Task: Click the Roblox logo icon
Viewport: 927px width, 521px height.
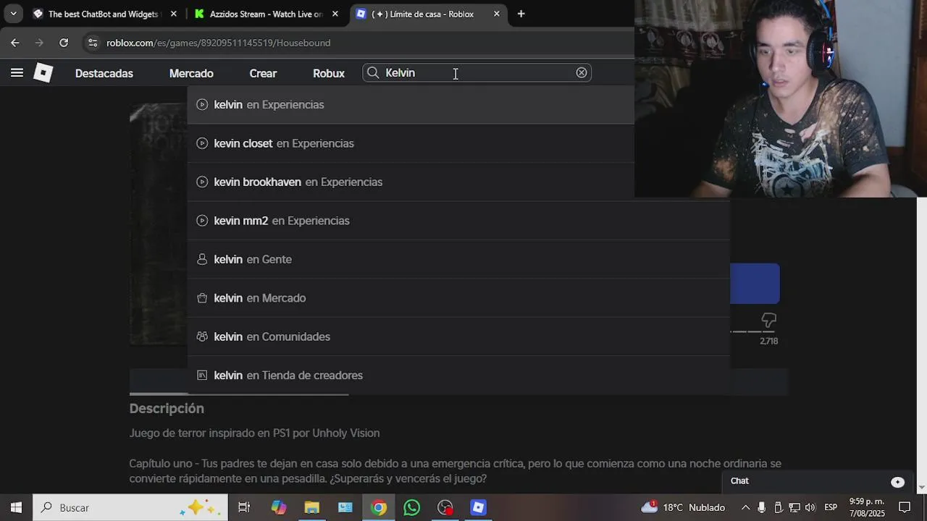Action: (x=43, y=72)
